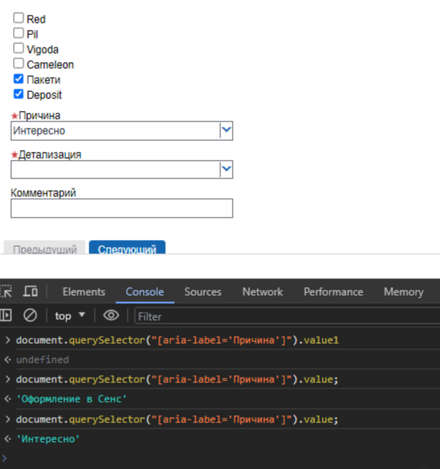Switch to the Elements tab
Viewport: 440px width, 469px height.
84,291
